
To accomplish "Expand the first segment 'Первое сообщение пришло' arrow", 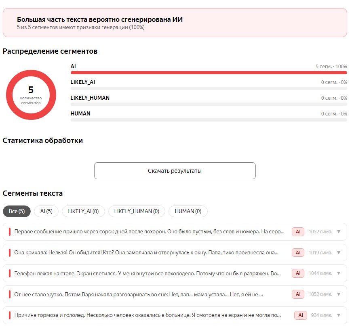I will [x=339, y=232].
